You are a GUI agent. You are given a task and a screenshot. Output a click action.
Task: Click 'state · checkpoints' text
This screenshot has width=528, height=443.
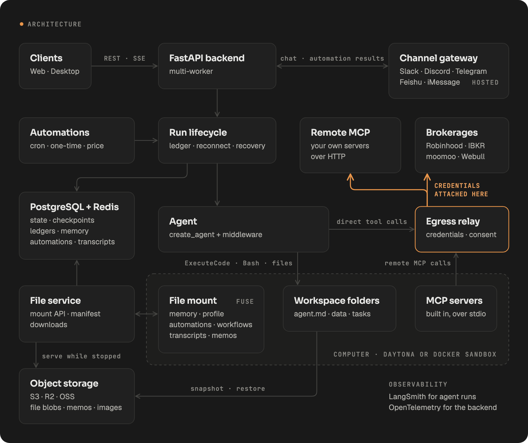pyautogui.click(x=62, y=220)
